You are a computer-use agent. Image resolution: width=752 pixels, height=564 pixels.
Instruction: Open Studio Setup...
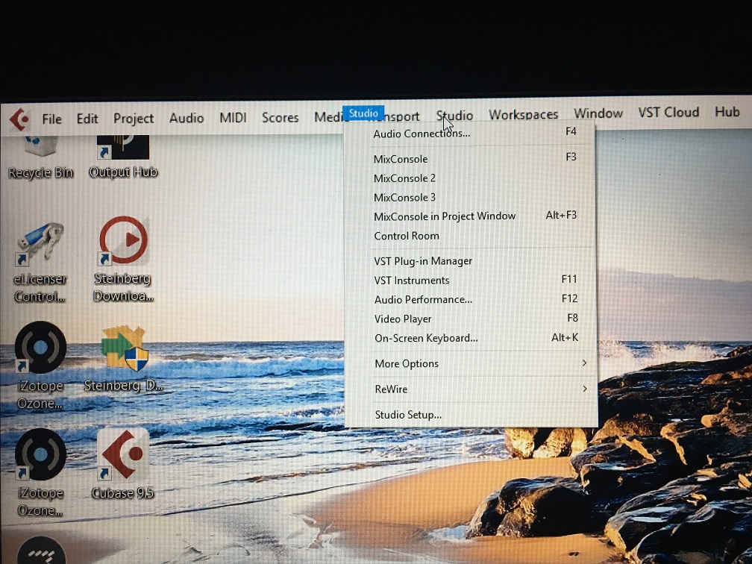471,414
